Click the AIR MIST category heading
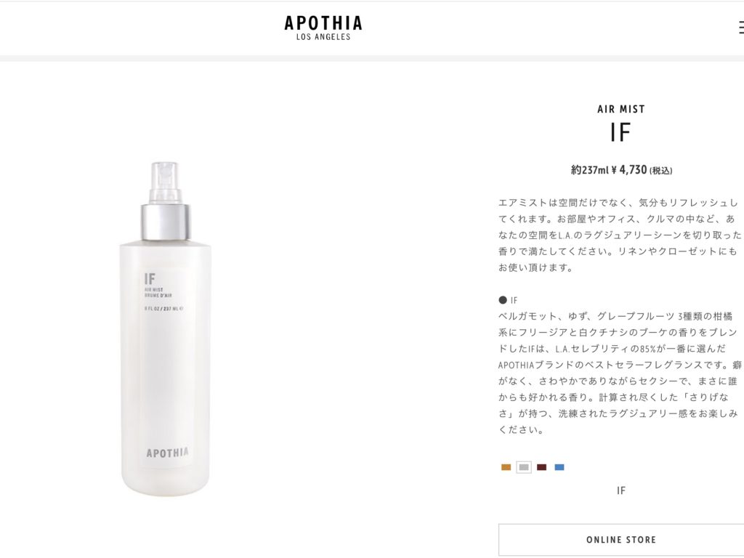Viewport: 744px width, 558px height. click(x=621, y=109)
